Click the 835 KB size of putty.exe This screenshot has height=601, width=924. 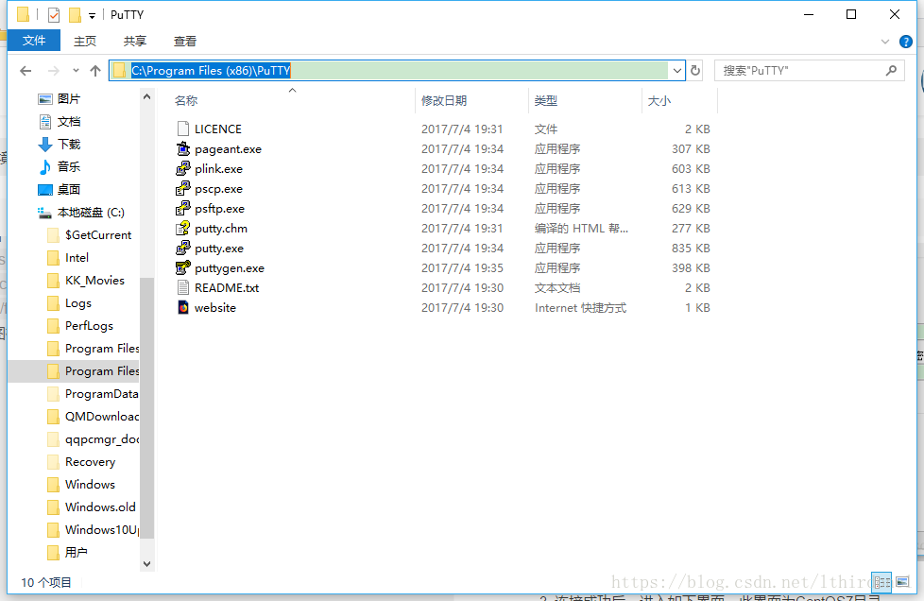pyautogui.click(x=691, y=249)
